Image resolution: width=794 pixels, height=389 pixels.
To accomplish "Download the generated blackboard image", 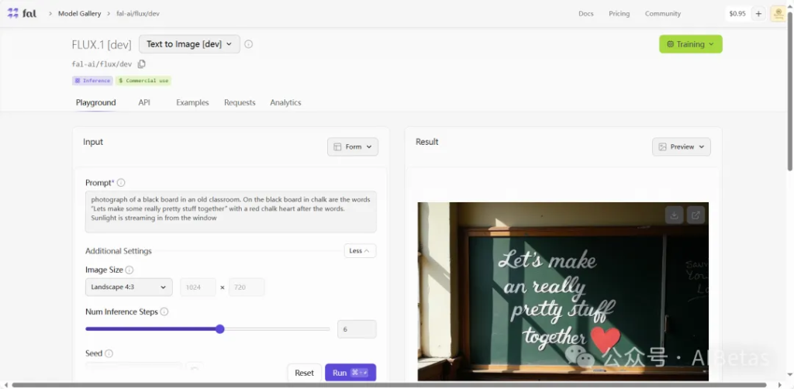I will (674, 215).
